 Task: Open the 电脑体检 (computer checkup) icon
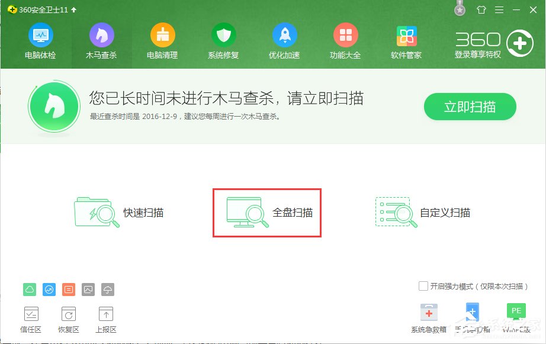click(40, 40)
